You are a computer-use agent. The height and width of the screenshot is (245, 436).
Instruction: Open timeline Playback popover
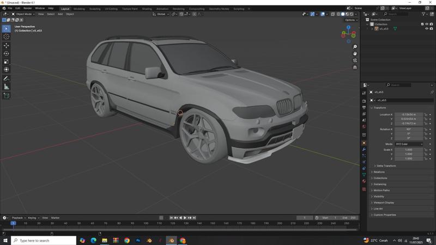[19, 218]
